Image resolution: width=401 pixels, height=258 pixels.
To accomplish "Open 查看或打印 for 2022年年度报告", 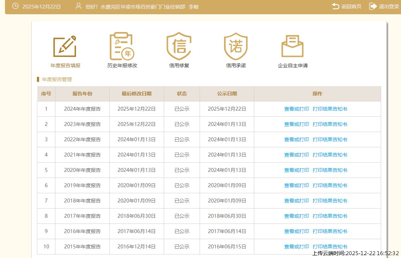I will point(296,140).
